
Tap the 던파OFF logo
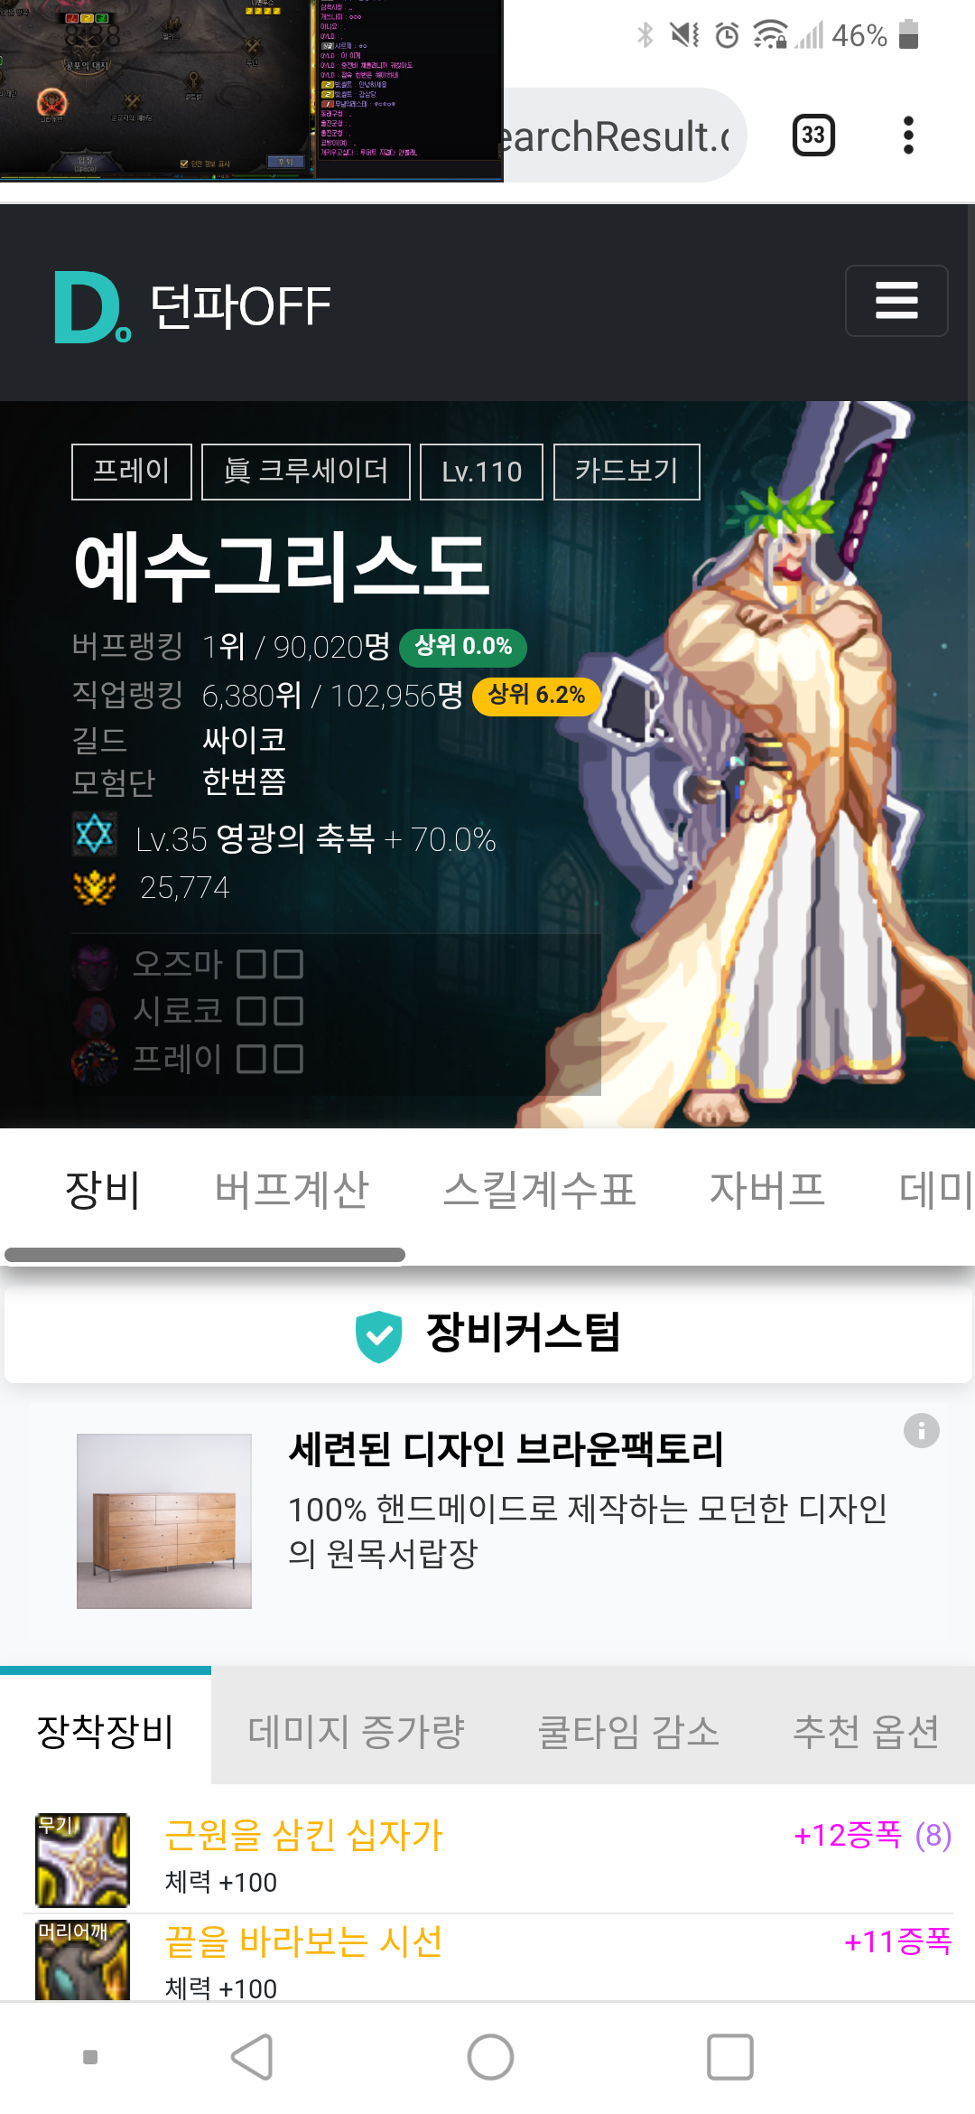tap(193, 306)
